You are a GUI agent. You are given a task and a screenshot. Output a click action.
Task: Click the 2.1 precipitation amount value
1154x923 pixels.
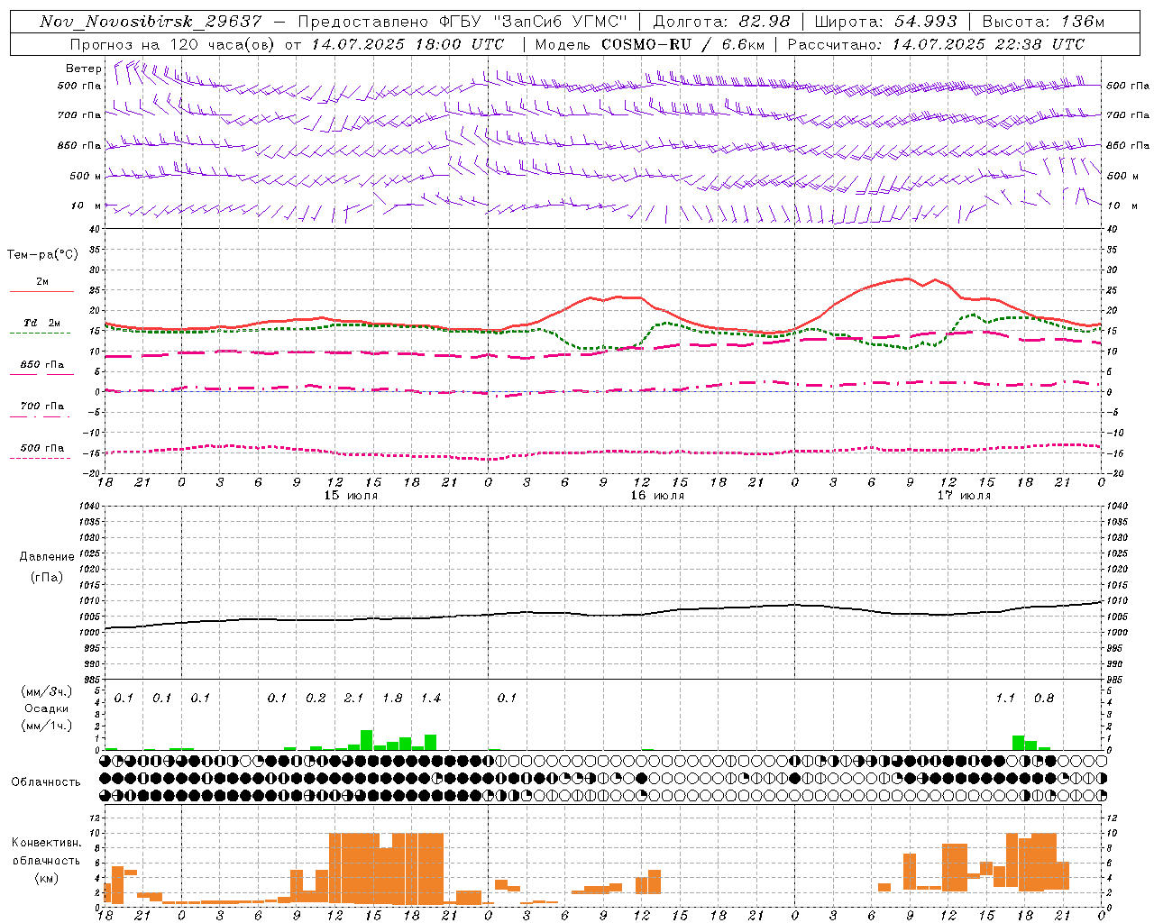click(353, 699)
